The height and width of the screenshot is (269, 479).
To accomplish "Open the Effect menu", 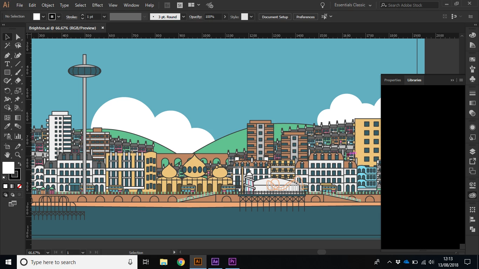I will point(97,5).
